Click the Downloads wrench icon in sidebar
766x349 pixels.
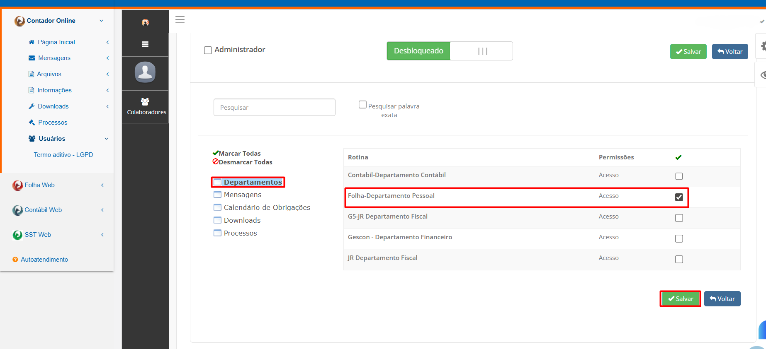click(x=32, y=106)
